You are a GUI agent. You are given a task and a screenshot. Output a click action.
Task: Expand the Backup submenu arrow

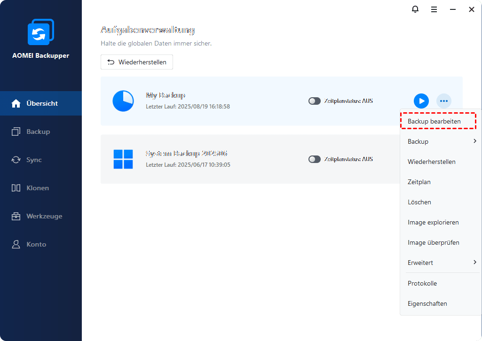[474, 141]
